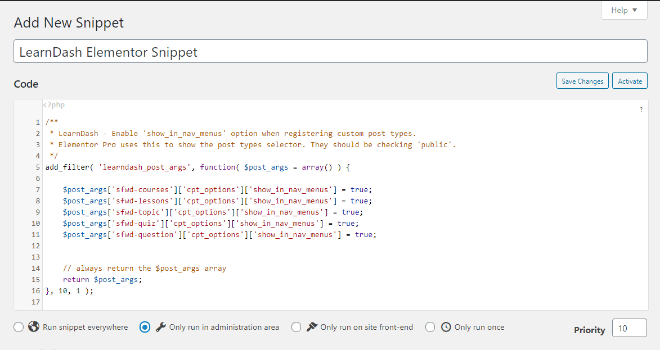Open the Help dropdown
Screen dimensions: 660x350
624,10
